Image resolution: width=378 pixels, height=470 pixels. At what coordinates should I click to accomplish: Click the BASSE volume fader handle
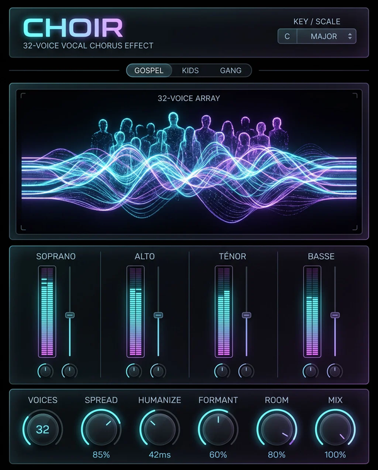[x=335, y=315]
